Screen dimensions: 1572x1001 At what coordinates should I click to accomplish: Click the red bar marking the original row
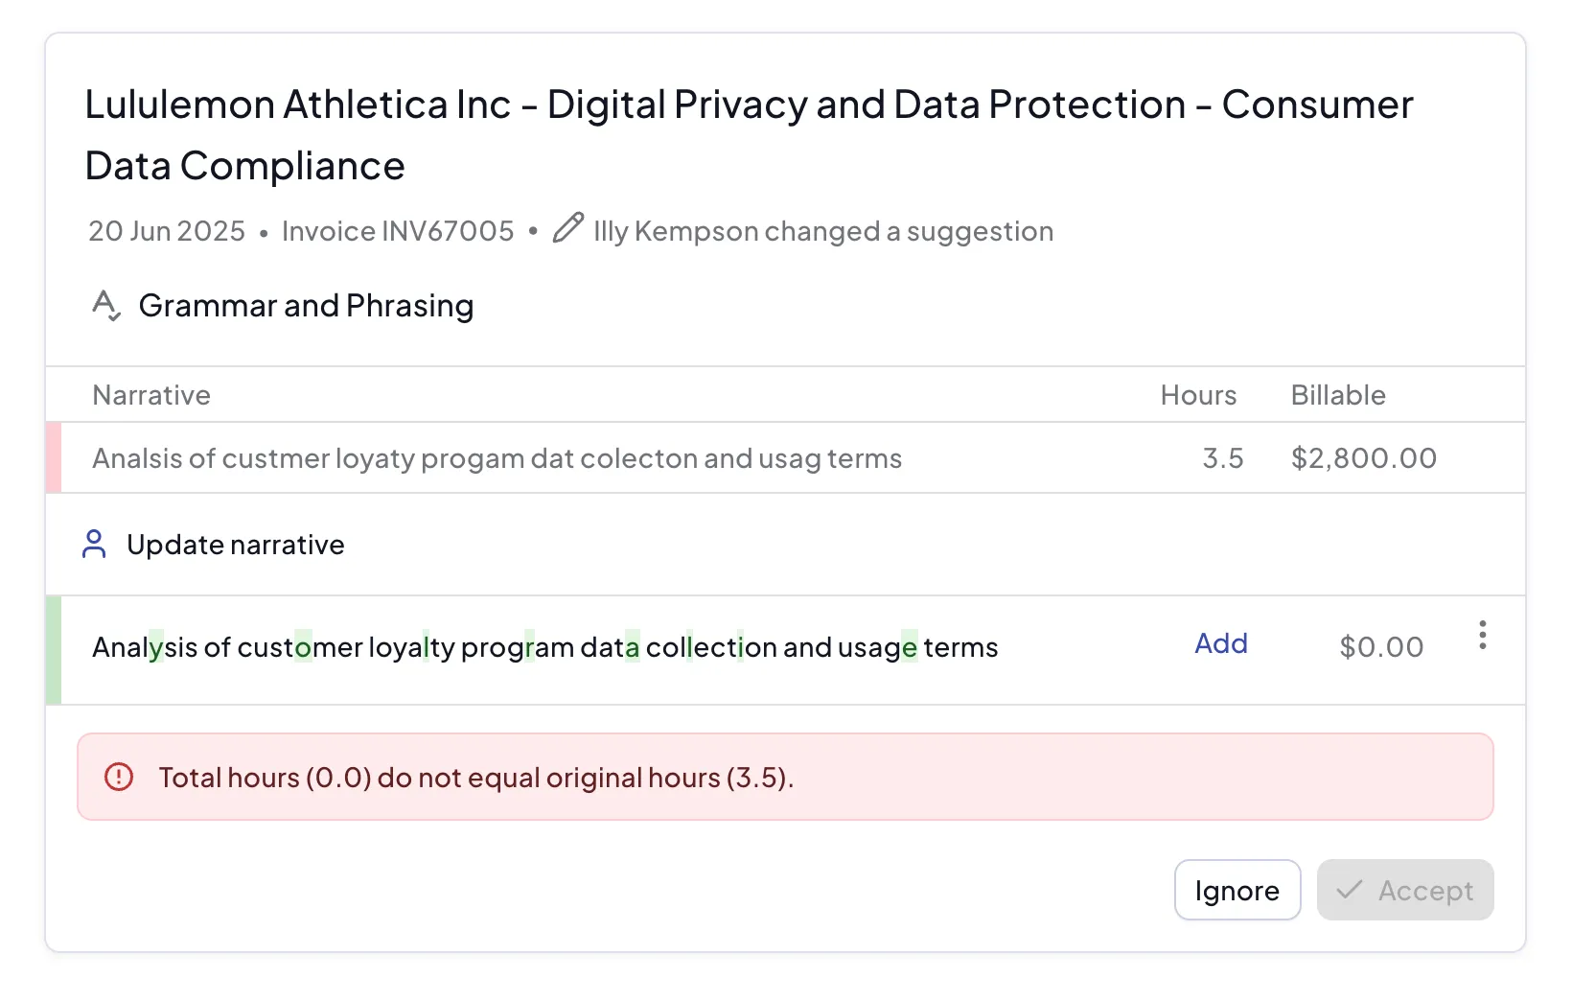click(x=54, y=458)
